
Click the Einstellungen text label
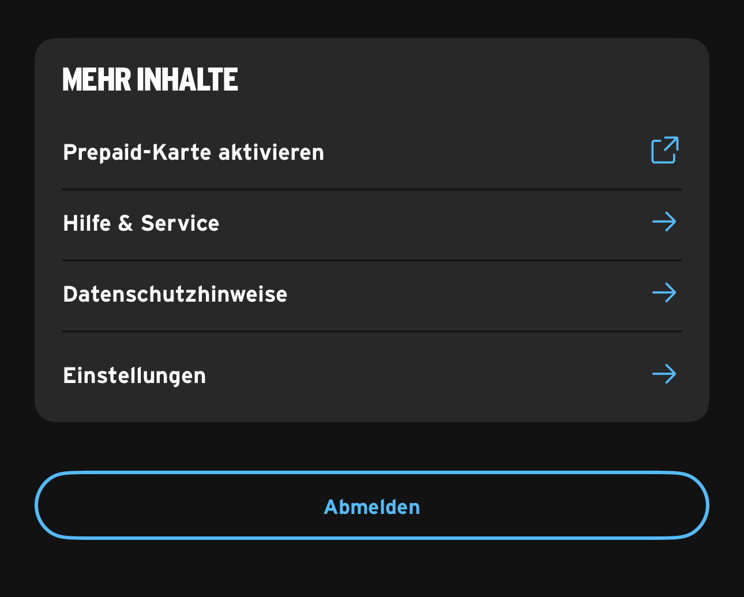(134, 376)
